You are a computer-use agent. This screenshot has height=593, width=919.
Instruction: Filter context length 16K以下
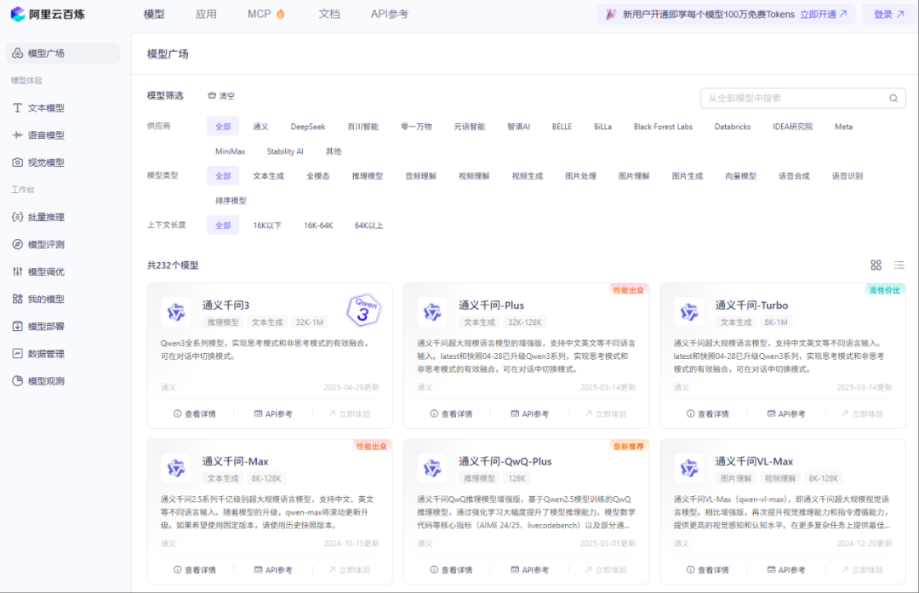click(267, 225)
